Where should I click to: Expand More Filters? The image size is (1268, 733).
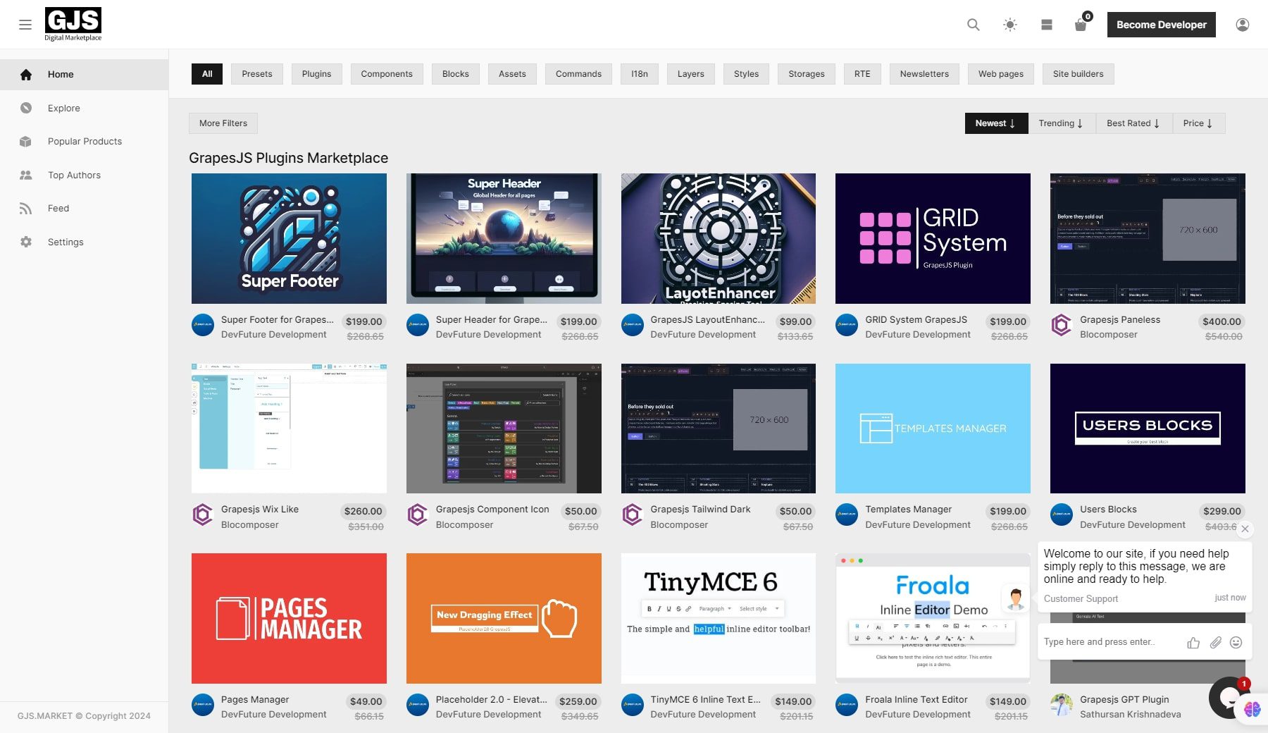(x=223, y=123)
